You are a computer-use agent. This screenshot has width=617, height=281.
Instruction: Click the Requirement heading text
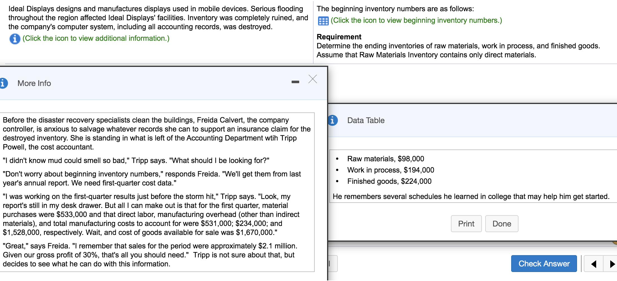pos(339,37)
